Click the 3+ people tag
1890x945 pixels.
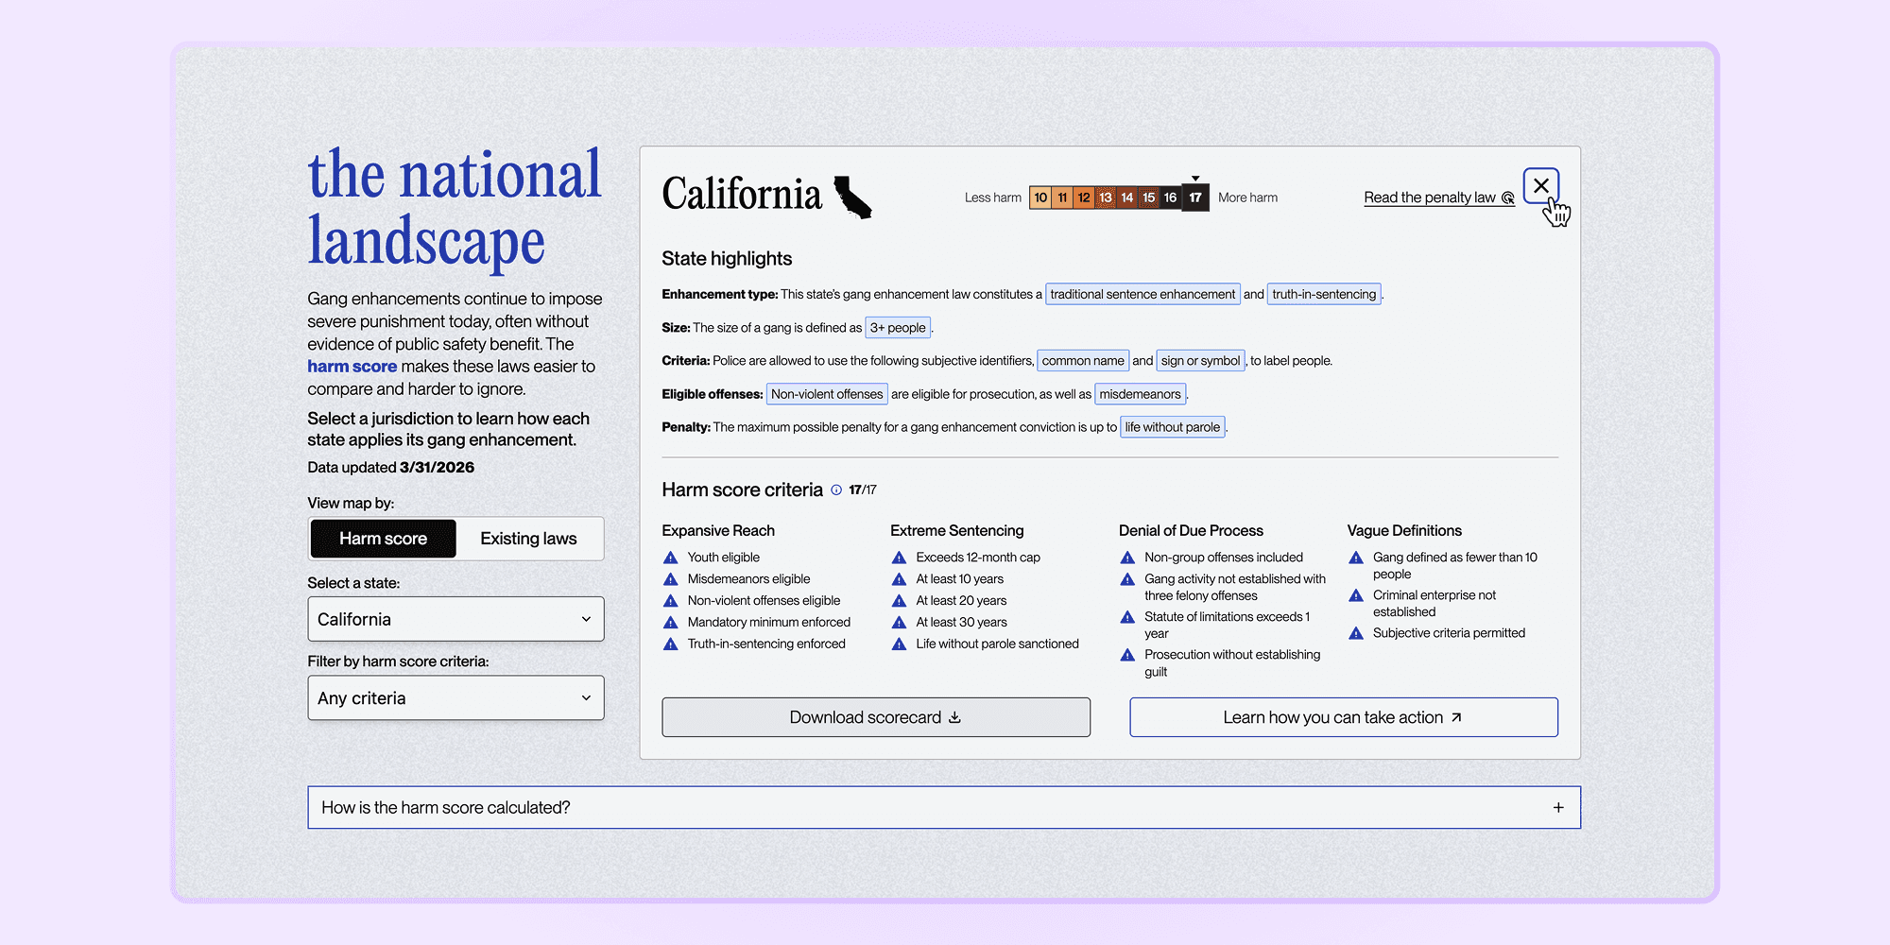point(898,328)
